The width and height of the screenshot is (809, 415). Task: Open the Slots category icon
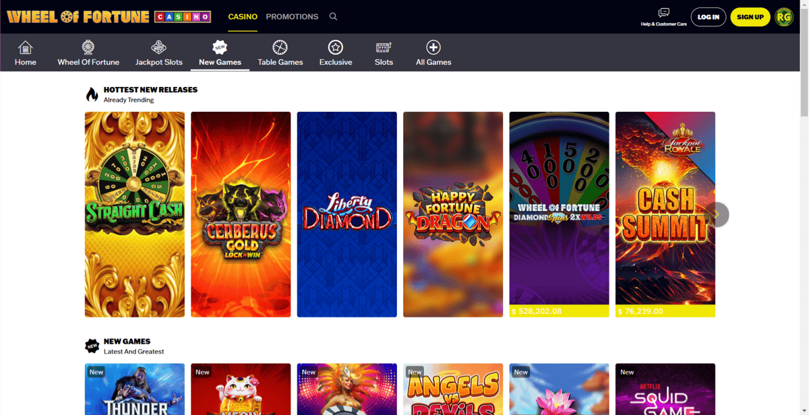point(384,48)
